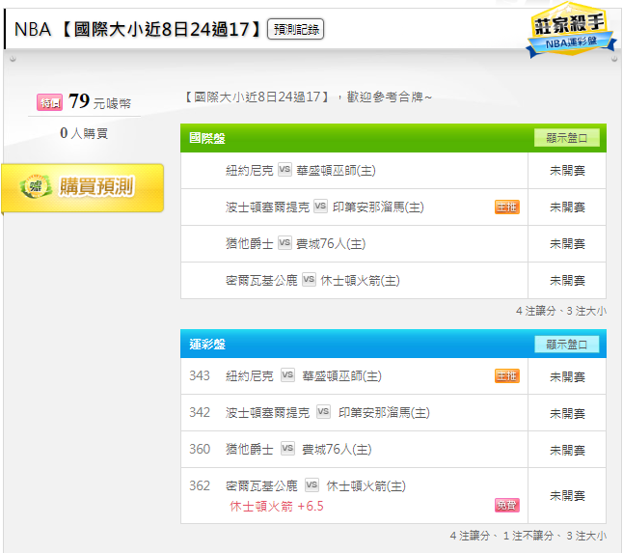Click the 主推 badge on 國際盤 波士頓塞爾提克 row

[x=507, y=207]
